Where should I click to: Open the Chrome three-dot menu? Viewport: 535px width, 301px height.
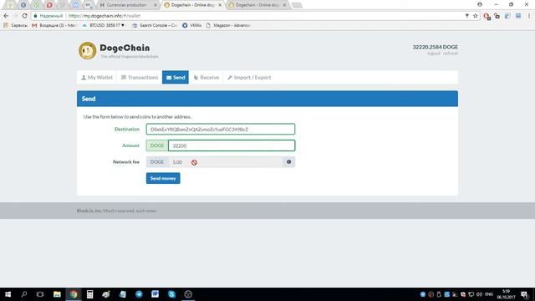529,16
